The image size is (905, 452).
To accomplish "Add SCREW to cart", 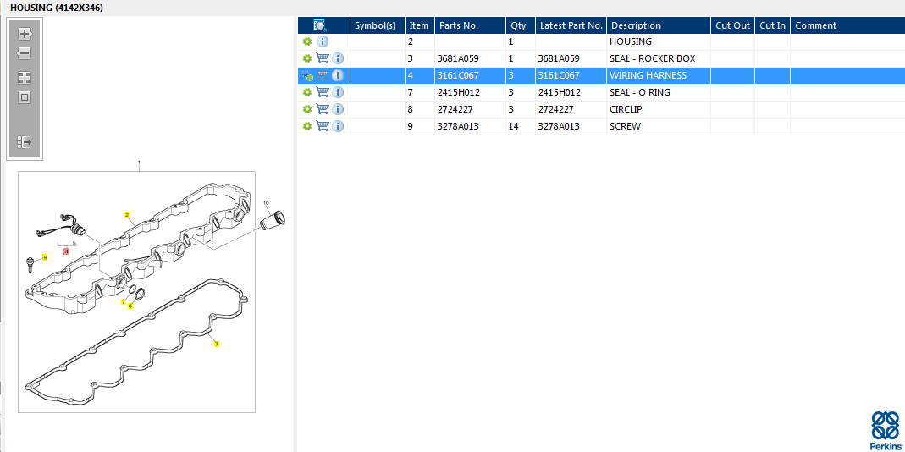I will click(x=323, y=125).
